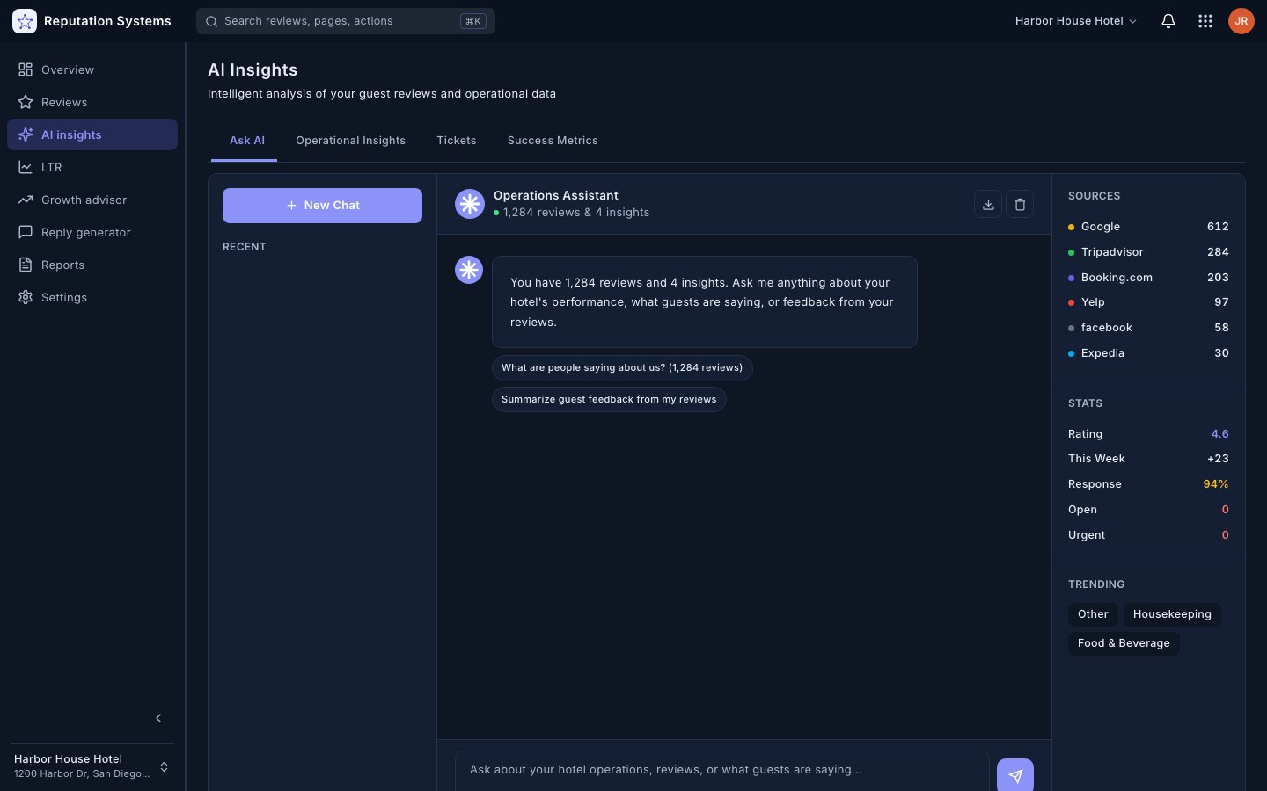Select AI insights in sidebar
The image size is (1267, 791).
point(92,134)
